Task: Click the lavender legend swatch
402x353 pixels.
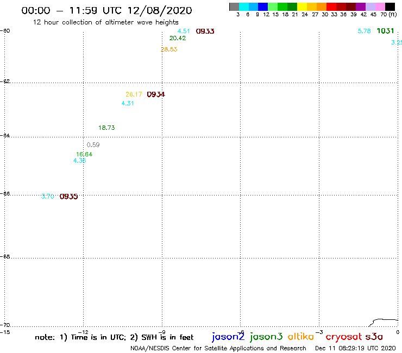Action: (x=370, y=7)
